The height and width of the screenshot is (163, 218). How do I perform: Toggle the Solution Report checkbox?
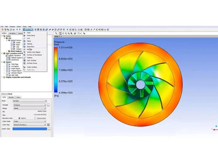pos(7,73)
